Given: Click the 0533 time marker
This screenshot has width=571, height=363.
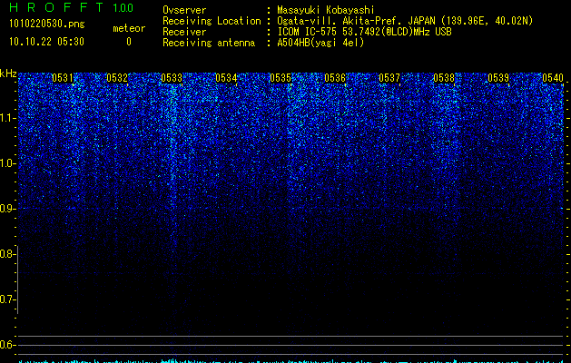Looking at the screenshot, I should click(x=172, y=78).
